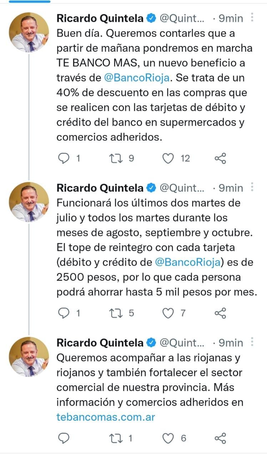This screenshot has height=457, width=267.
Task: Like the second tweet with 7 likes
Action: 168,313
